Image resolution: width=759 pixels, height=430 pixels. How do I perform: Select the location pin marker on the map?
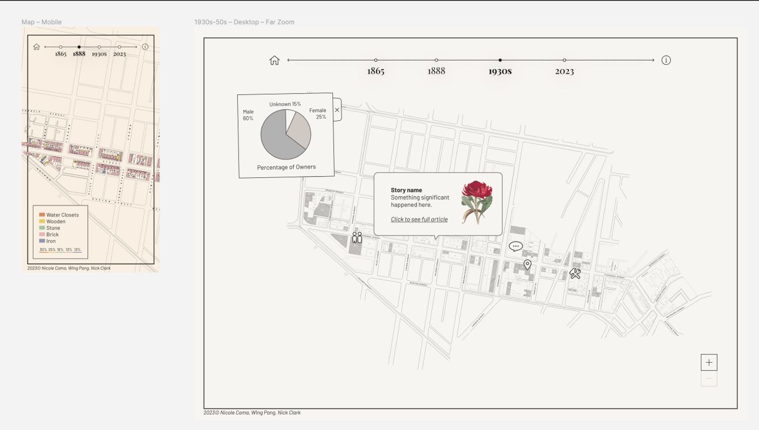527,264
